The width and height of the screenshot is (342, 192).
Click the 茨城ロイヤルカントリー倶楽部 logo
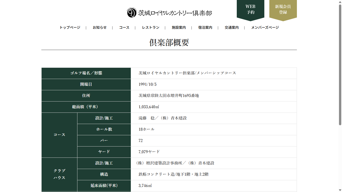169,13
